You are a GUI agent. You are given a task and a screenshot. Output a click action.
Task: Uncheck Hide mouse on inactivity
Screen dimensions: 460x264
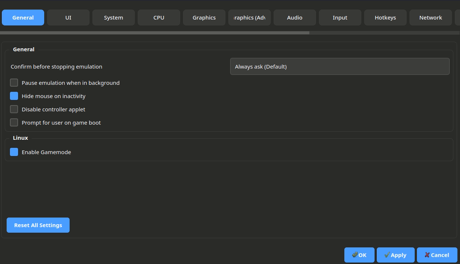pyautogui.click(x=14, y=96)
